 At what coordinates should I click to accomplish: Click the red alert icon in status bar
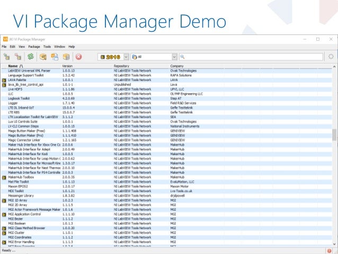pos(329,251)
